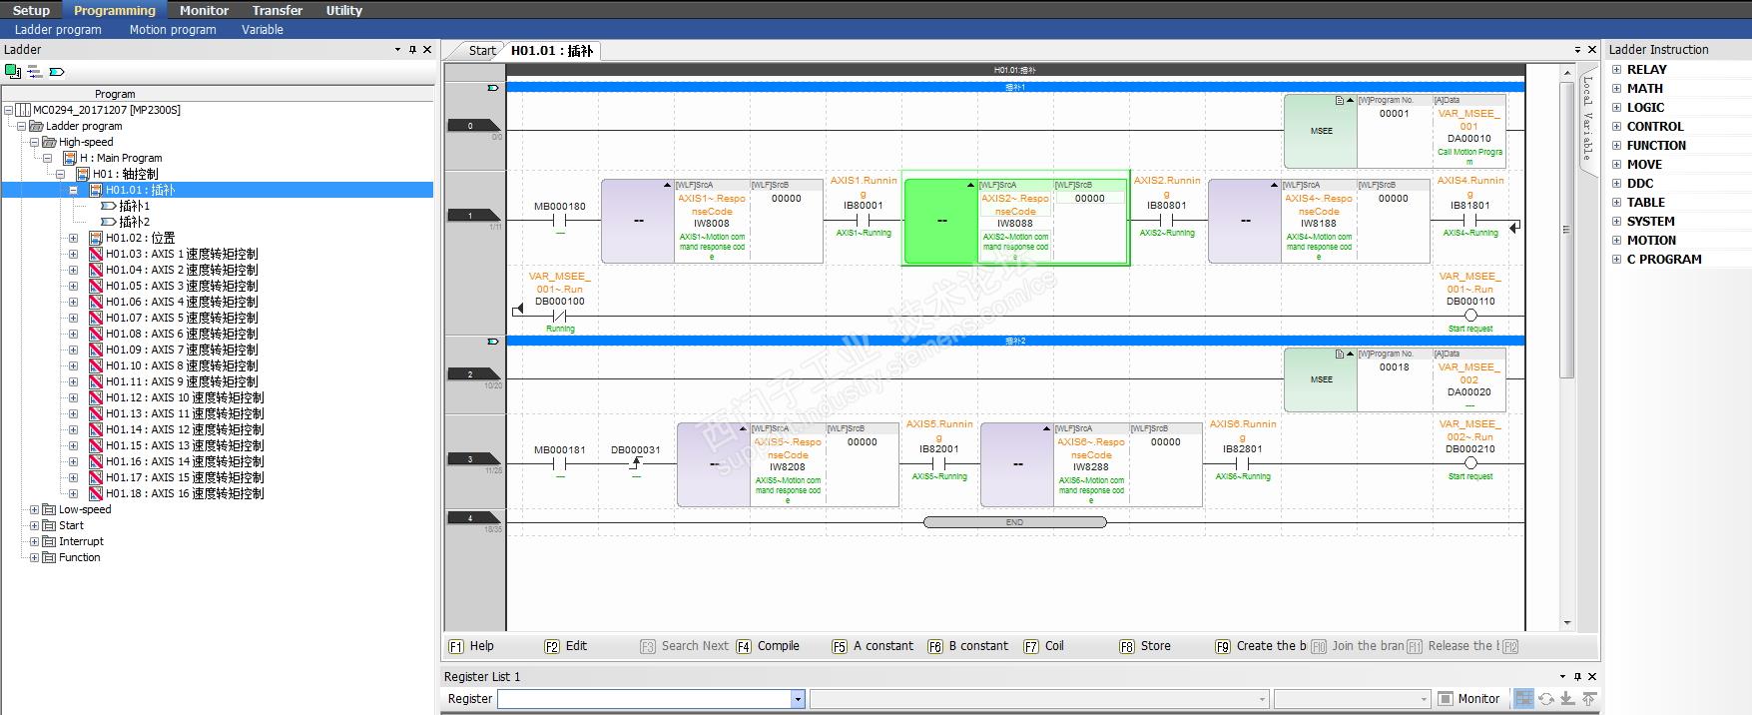Expand the C PROGRAM instruction group
The height and width of the screenshot is (715, 1752).
(x=1616, y=259)
